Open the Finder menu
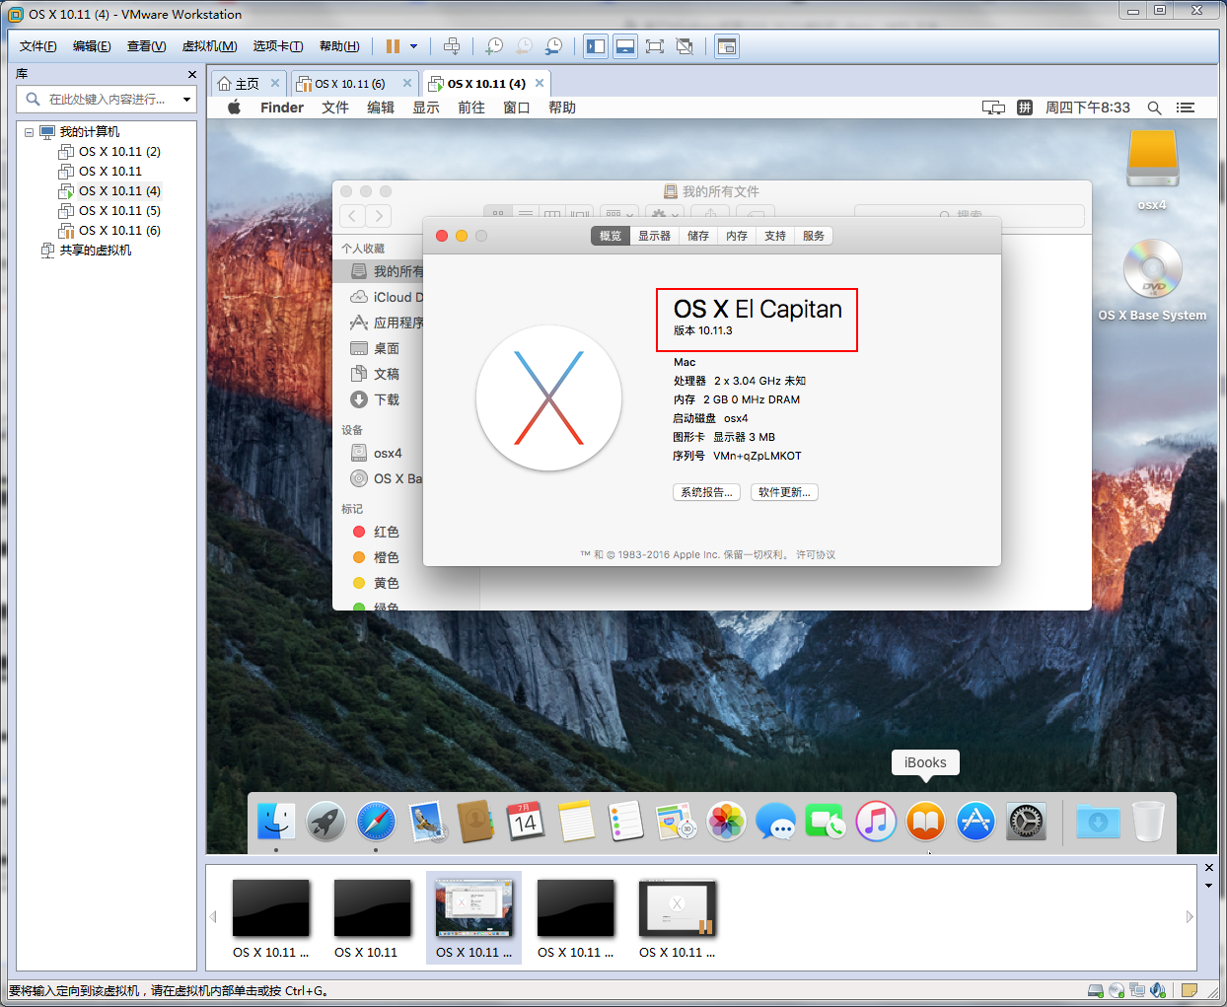Viewport: 1227px width, 1007px height. [x=282, y=108]
